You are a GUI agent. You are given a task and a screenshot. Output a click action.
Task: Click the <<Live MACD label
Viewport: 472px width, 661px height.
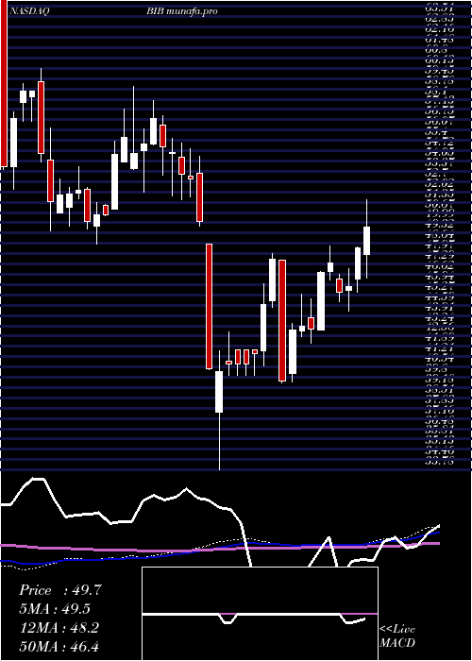tap(397, 636)
